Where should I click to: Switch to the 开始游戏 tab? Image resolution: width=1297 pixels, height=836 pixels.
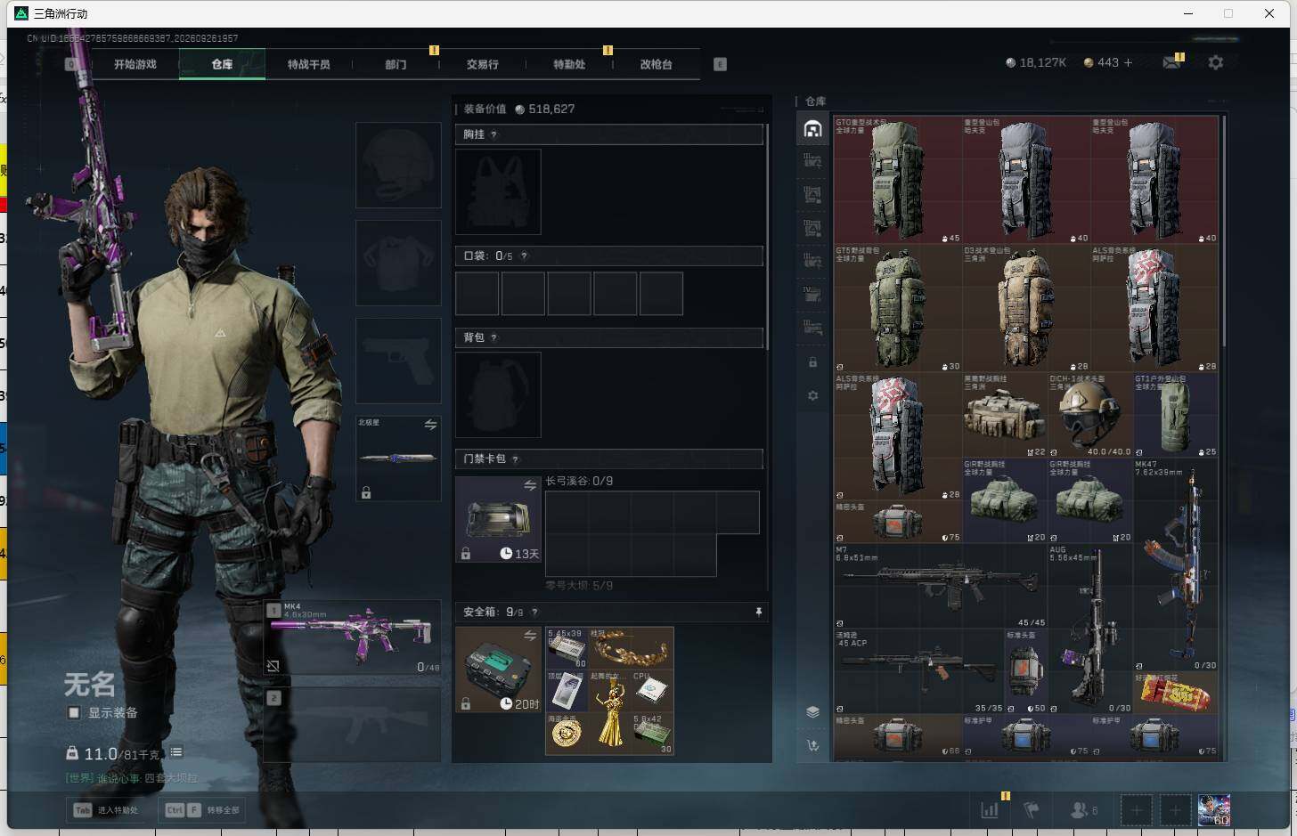click(x=135, y=64)
